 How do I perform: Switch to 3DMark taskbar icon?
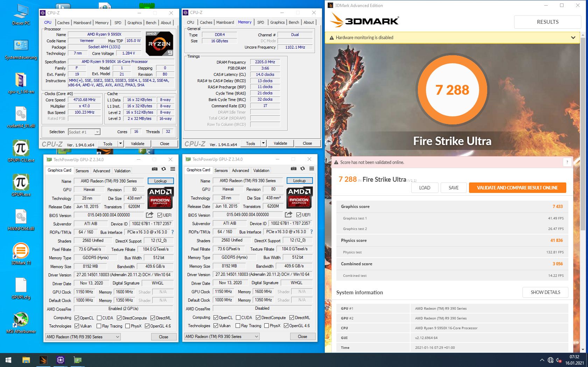pos(43,360)
